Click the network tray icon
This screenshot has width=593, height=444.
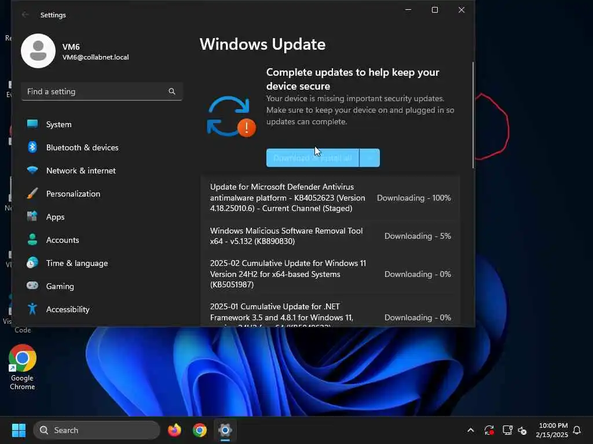click(x=507, y=430)
